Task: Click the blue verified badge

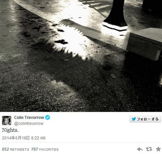Action: coord(47,117)
